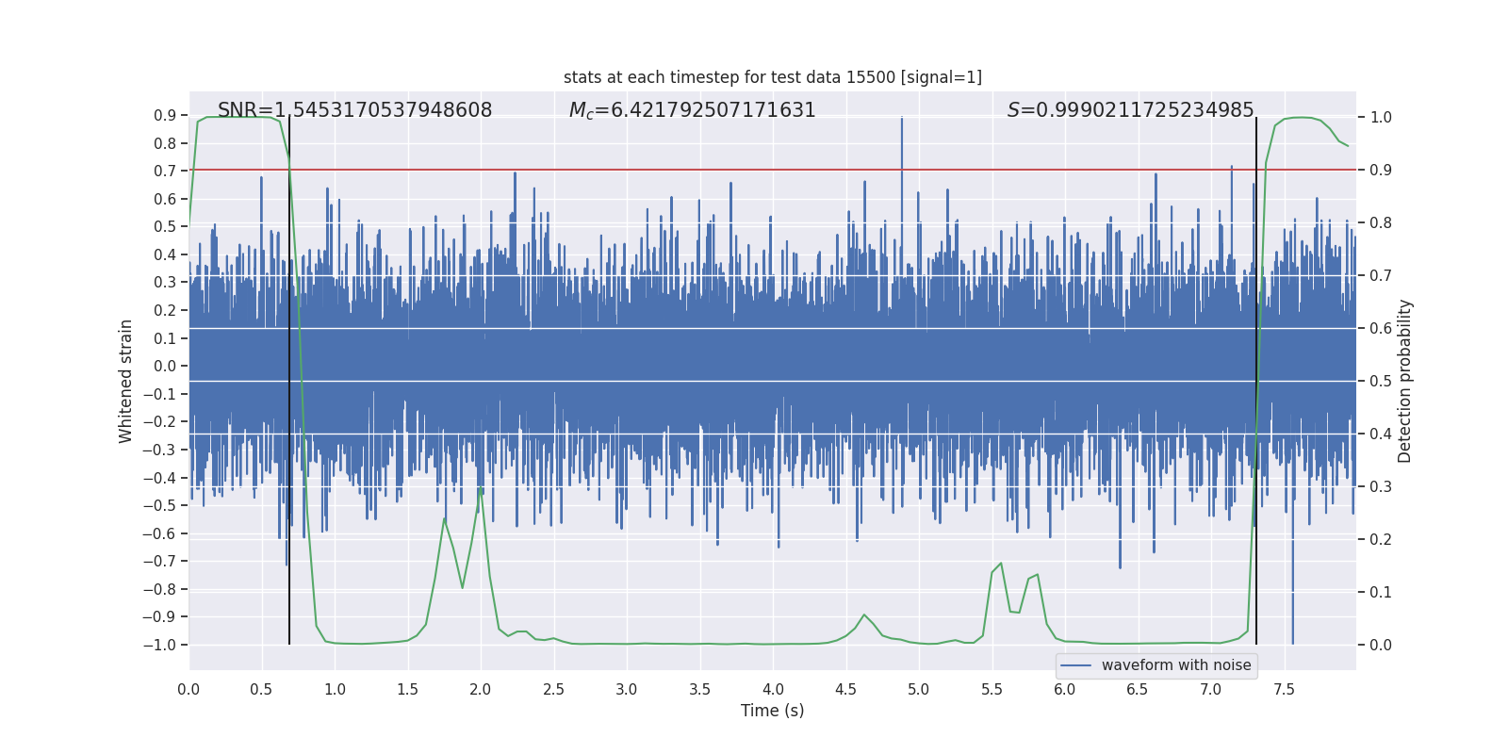
Task: Click Time axis tick label 7.0
Action: [x=1211, y=689]
